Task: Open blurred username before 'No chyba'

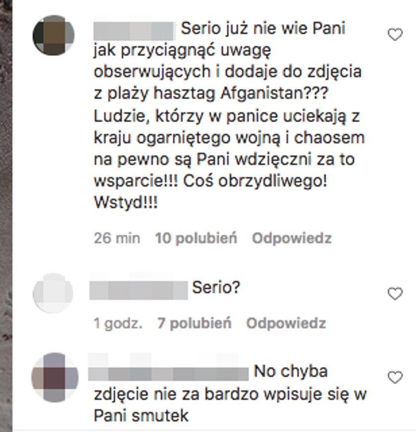Action: [x=168, y=374]
